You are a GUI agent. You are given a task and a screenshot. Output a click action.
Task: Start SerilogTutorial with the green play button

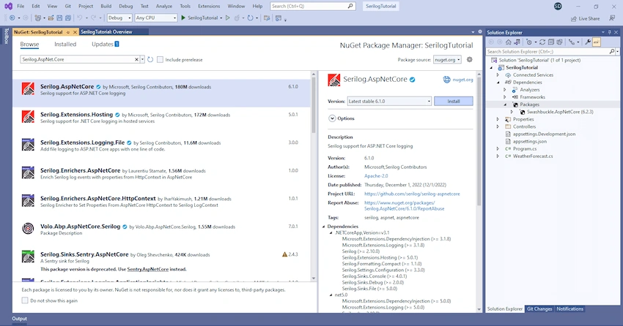click(x=183, y=18)
